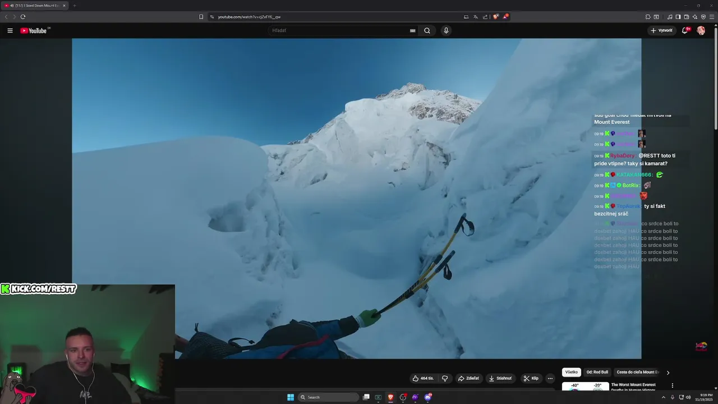
Task: Click the bookmark icon beside address bar
Action: click(x=201, y=17)
